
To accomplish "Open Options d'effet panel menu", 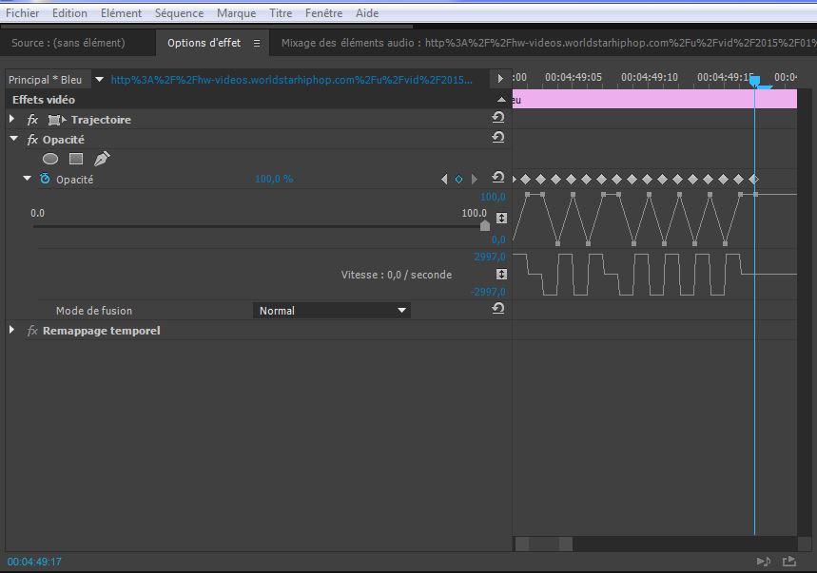I will tap(256, 43).
